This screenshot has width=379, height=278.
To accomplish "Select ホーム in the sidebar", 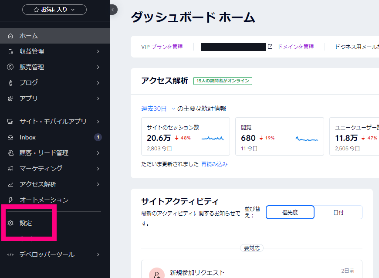I will (x=55, y=36).
